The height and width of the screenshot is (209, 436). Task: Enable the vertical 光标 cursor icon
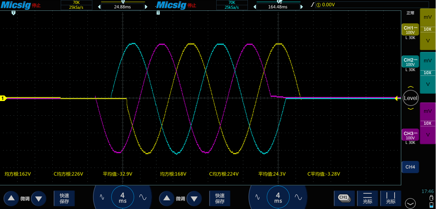click(391, 198)
